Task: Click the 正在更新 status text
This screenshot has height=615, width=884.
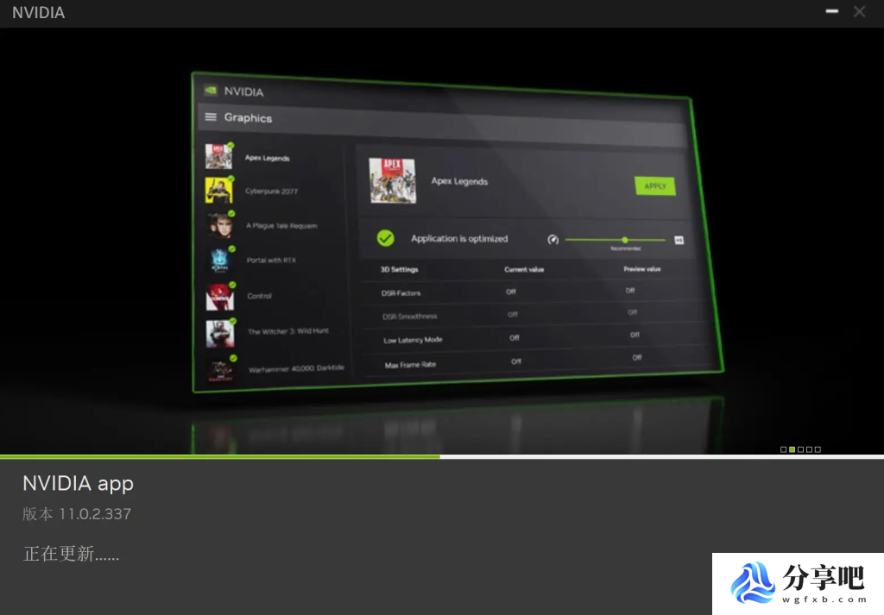Action: coord(71,554)
